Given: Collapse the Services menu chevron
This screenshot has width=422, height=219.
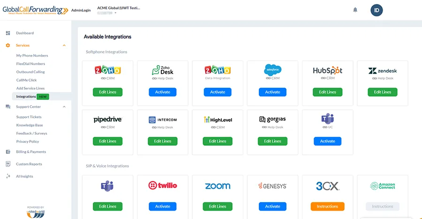Looking at the screenshot, I should 64,45.
